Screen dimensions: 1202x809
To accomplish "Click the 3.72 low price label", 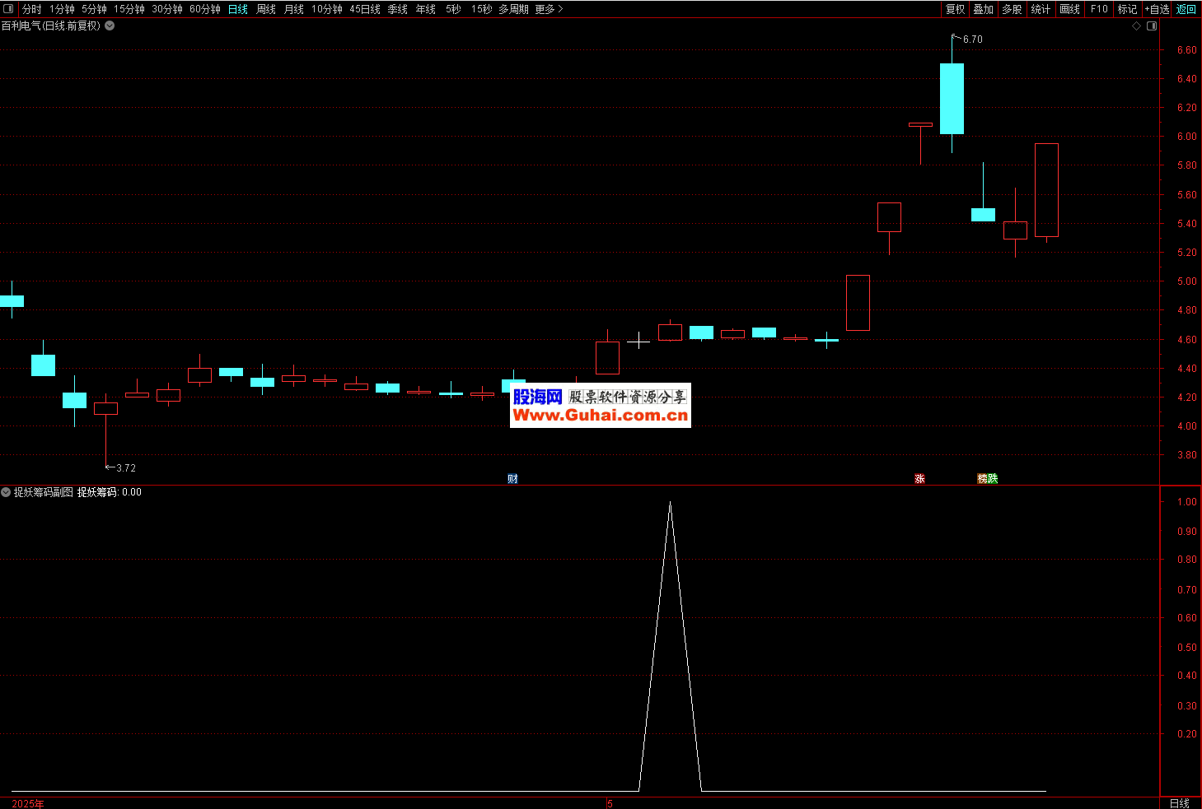I will (x=126, y=467).
